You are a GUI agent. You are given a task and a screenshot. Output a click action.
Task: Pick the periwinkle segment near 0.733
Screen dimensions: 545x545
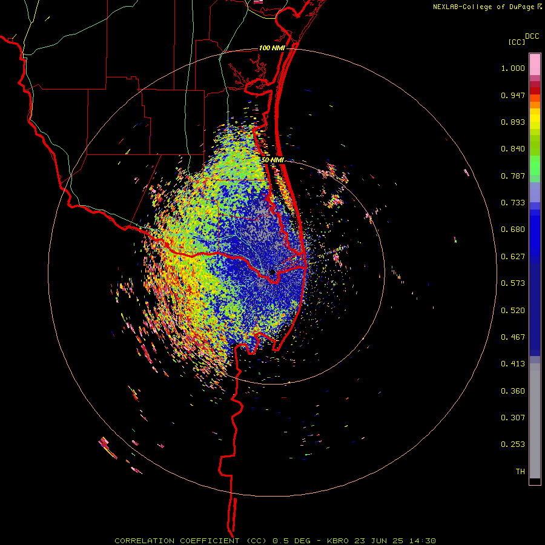pyautogui.click(x=535, y=193)
